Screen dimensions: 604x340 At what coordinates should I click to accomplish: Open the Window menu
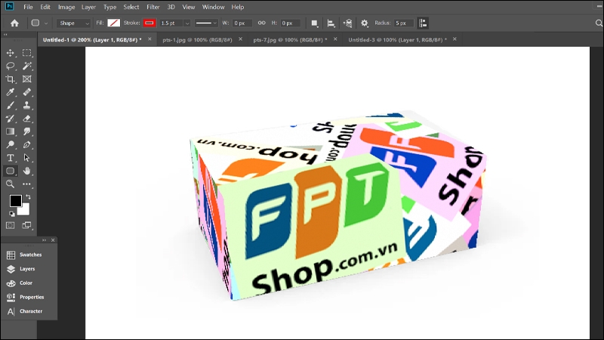(213, 7)
